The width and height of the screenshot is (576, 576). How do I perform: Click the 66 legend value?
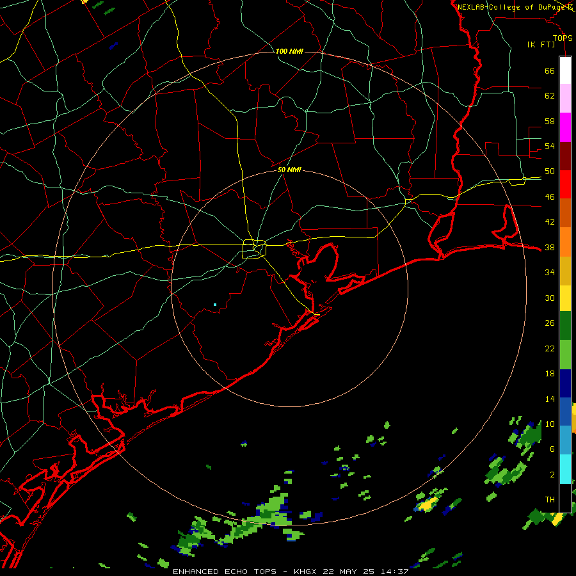tap(550, 71)
